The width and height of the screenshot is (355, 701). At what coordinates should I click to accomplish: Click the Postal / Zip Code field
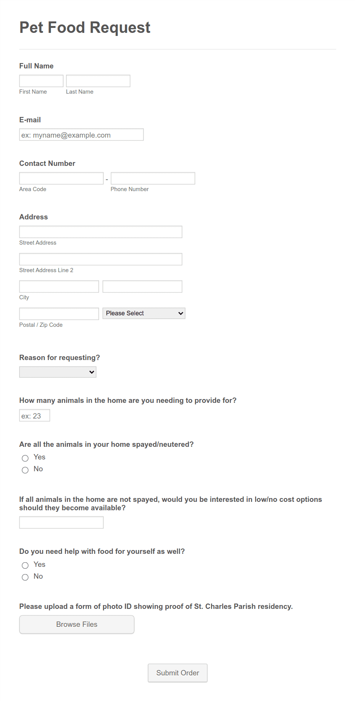click(58, 313)
